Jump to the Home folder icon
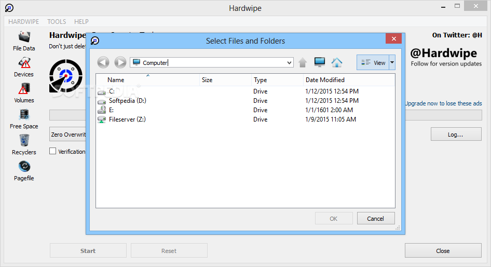Viewport: 491px width, 267px height. pos(337,62)
